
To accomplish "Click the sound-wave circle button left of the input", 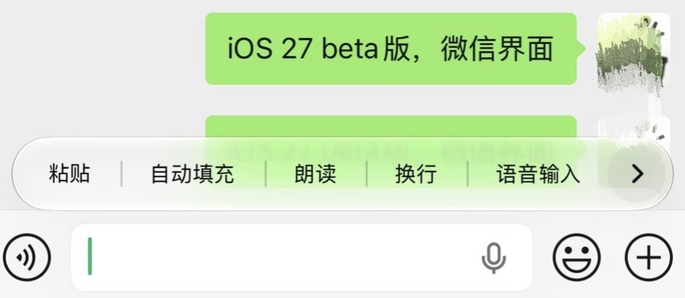I will (x=26, y=257).
